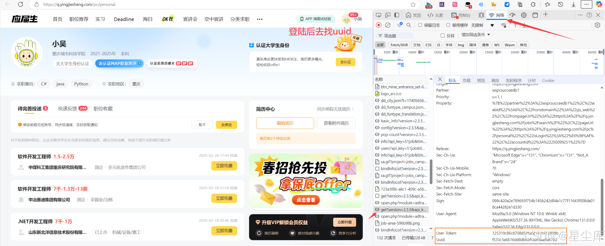Click the translate extension icon
This screenshot has height=246, width=605.
pyautogui.click(x=455, y=4)
